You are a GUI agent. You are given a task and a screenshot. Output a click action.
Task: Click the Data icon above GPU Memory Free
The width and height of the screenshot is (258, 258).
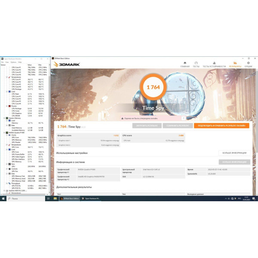pos(9,174)
